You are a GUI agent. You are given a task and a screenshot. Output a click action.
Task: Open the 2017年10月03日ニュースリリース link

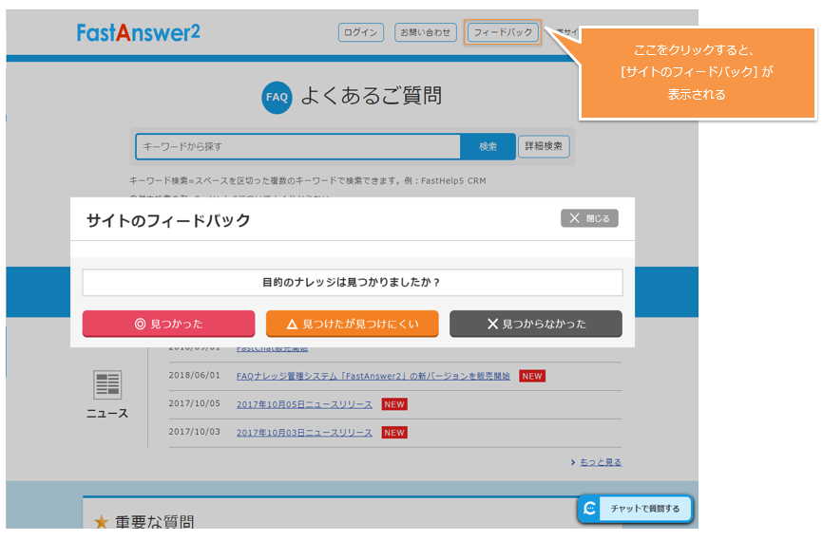(304, 433)
